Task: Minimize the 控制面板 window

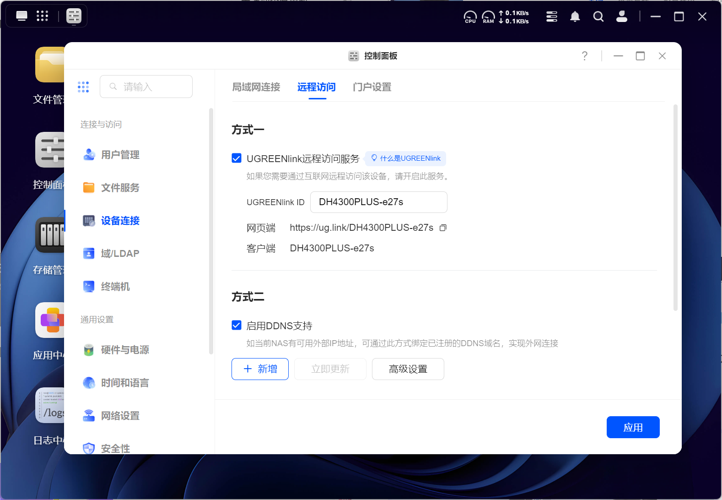Action: (619, 56)
